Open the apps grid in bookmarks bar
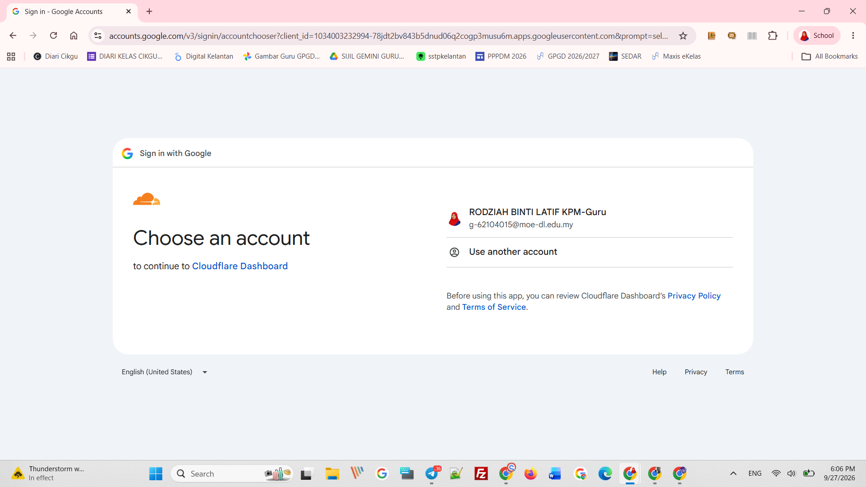Viewport: 866px width, 487px height. tap(11, 56)
